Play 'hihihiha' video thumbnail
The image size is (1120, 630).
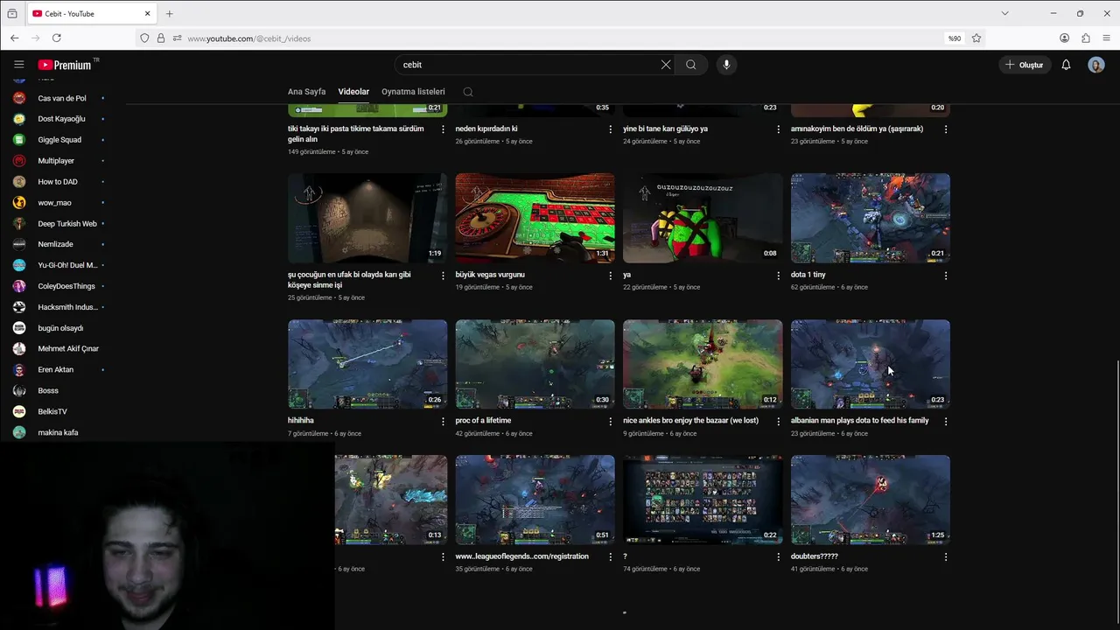point(367,364)
